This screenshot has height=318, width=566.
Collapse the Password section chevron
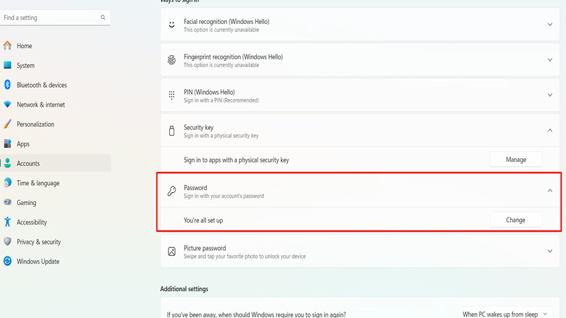tap(550, 191)
